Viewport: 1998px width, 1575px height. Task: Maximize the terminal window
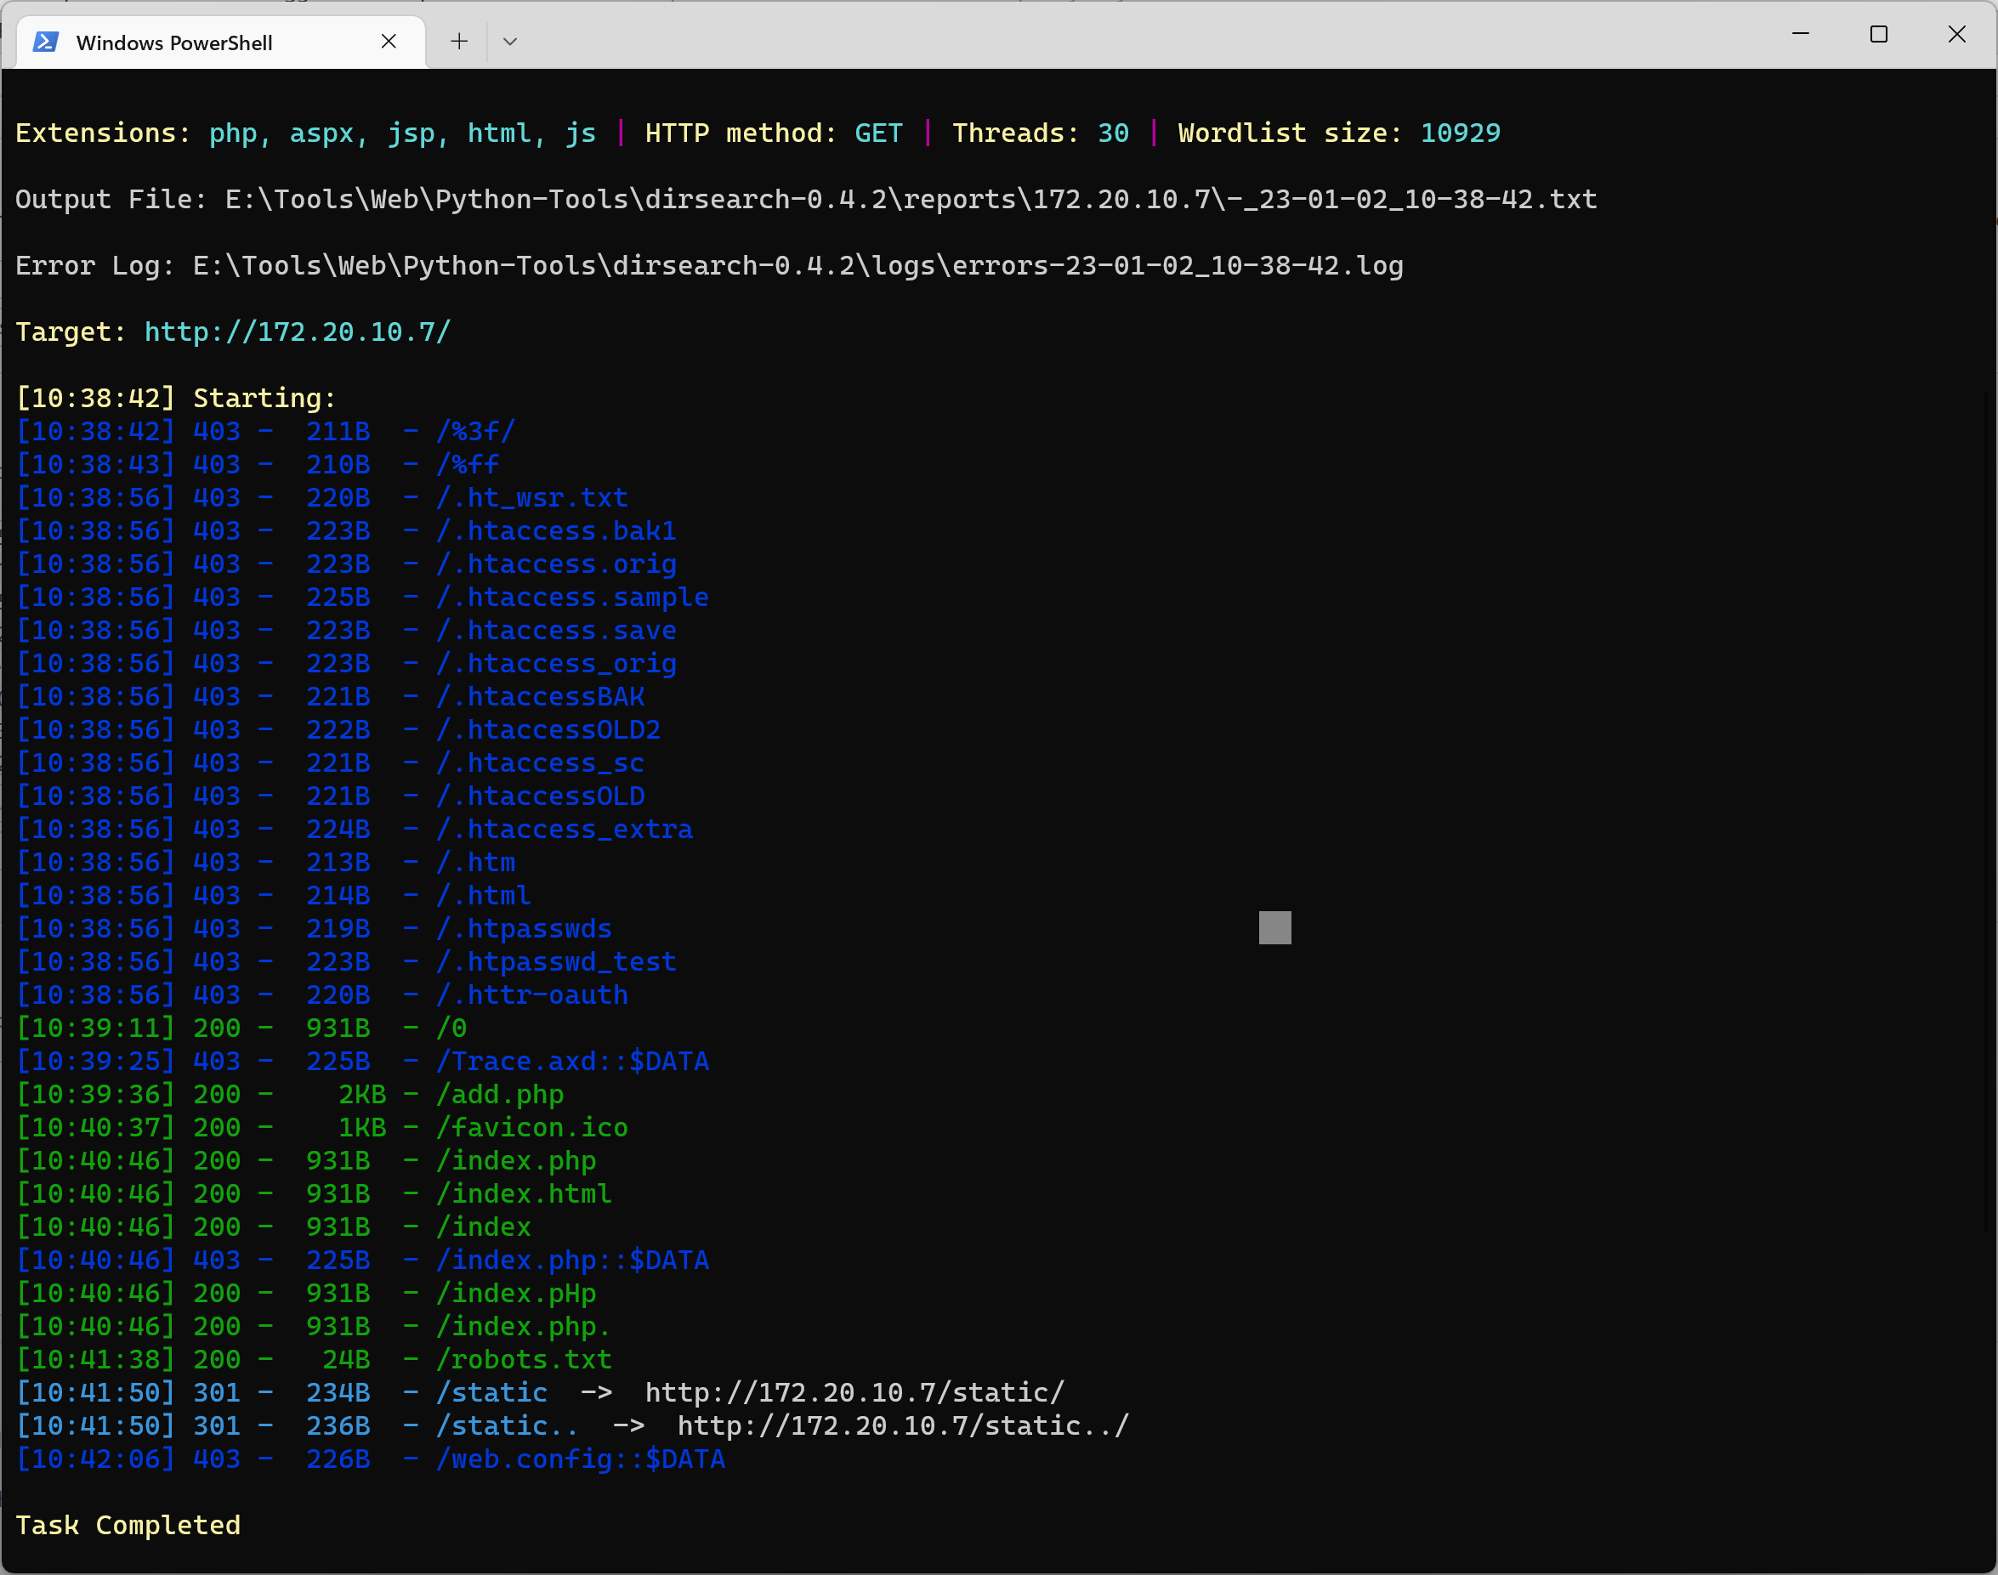[1878, 34]
